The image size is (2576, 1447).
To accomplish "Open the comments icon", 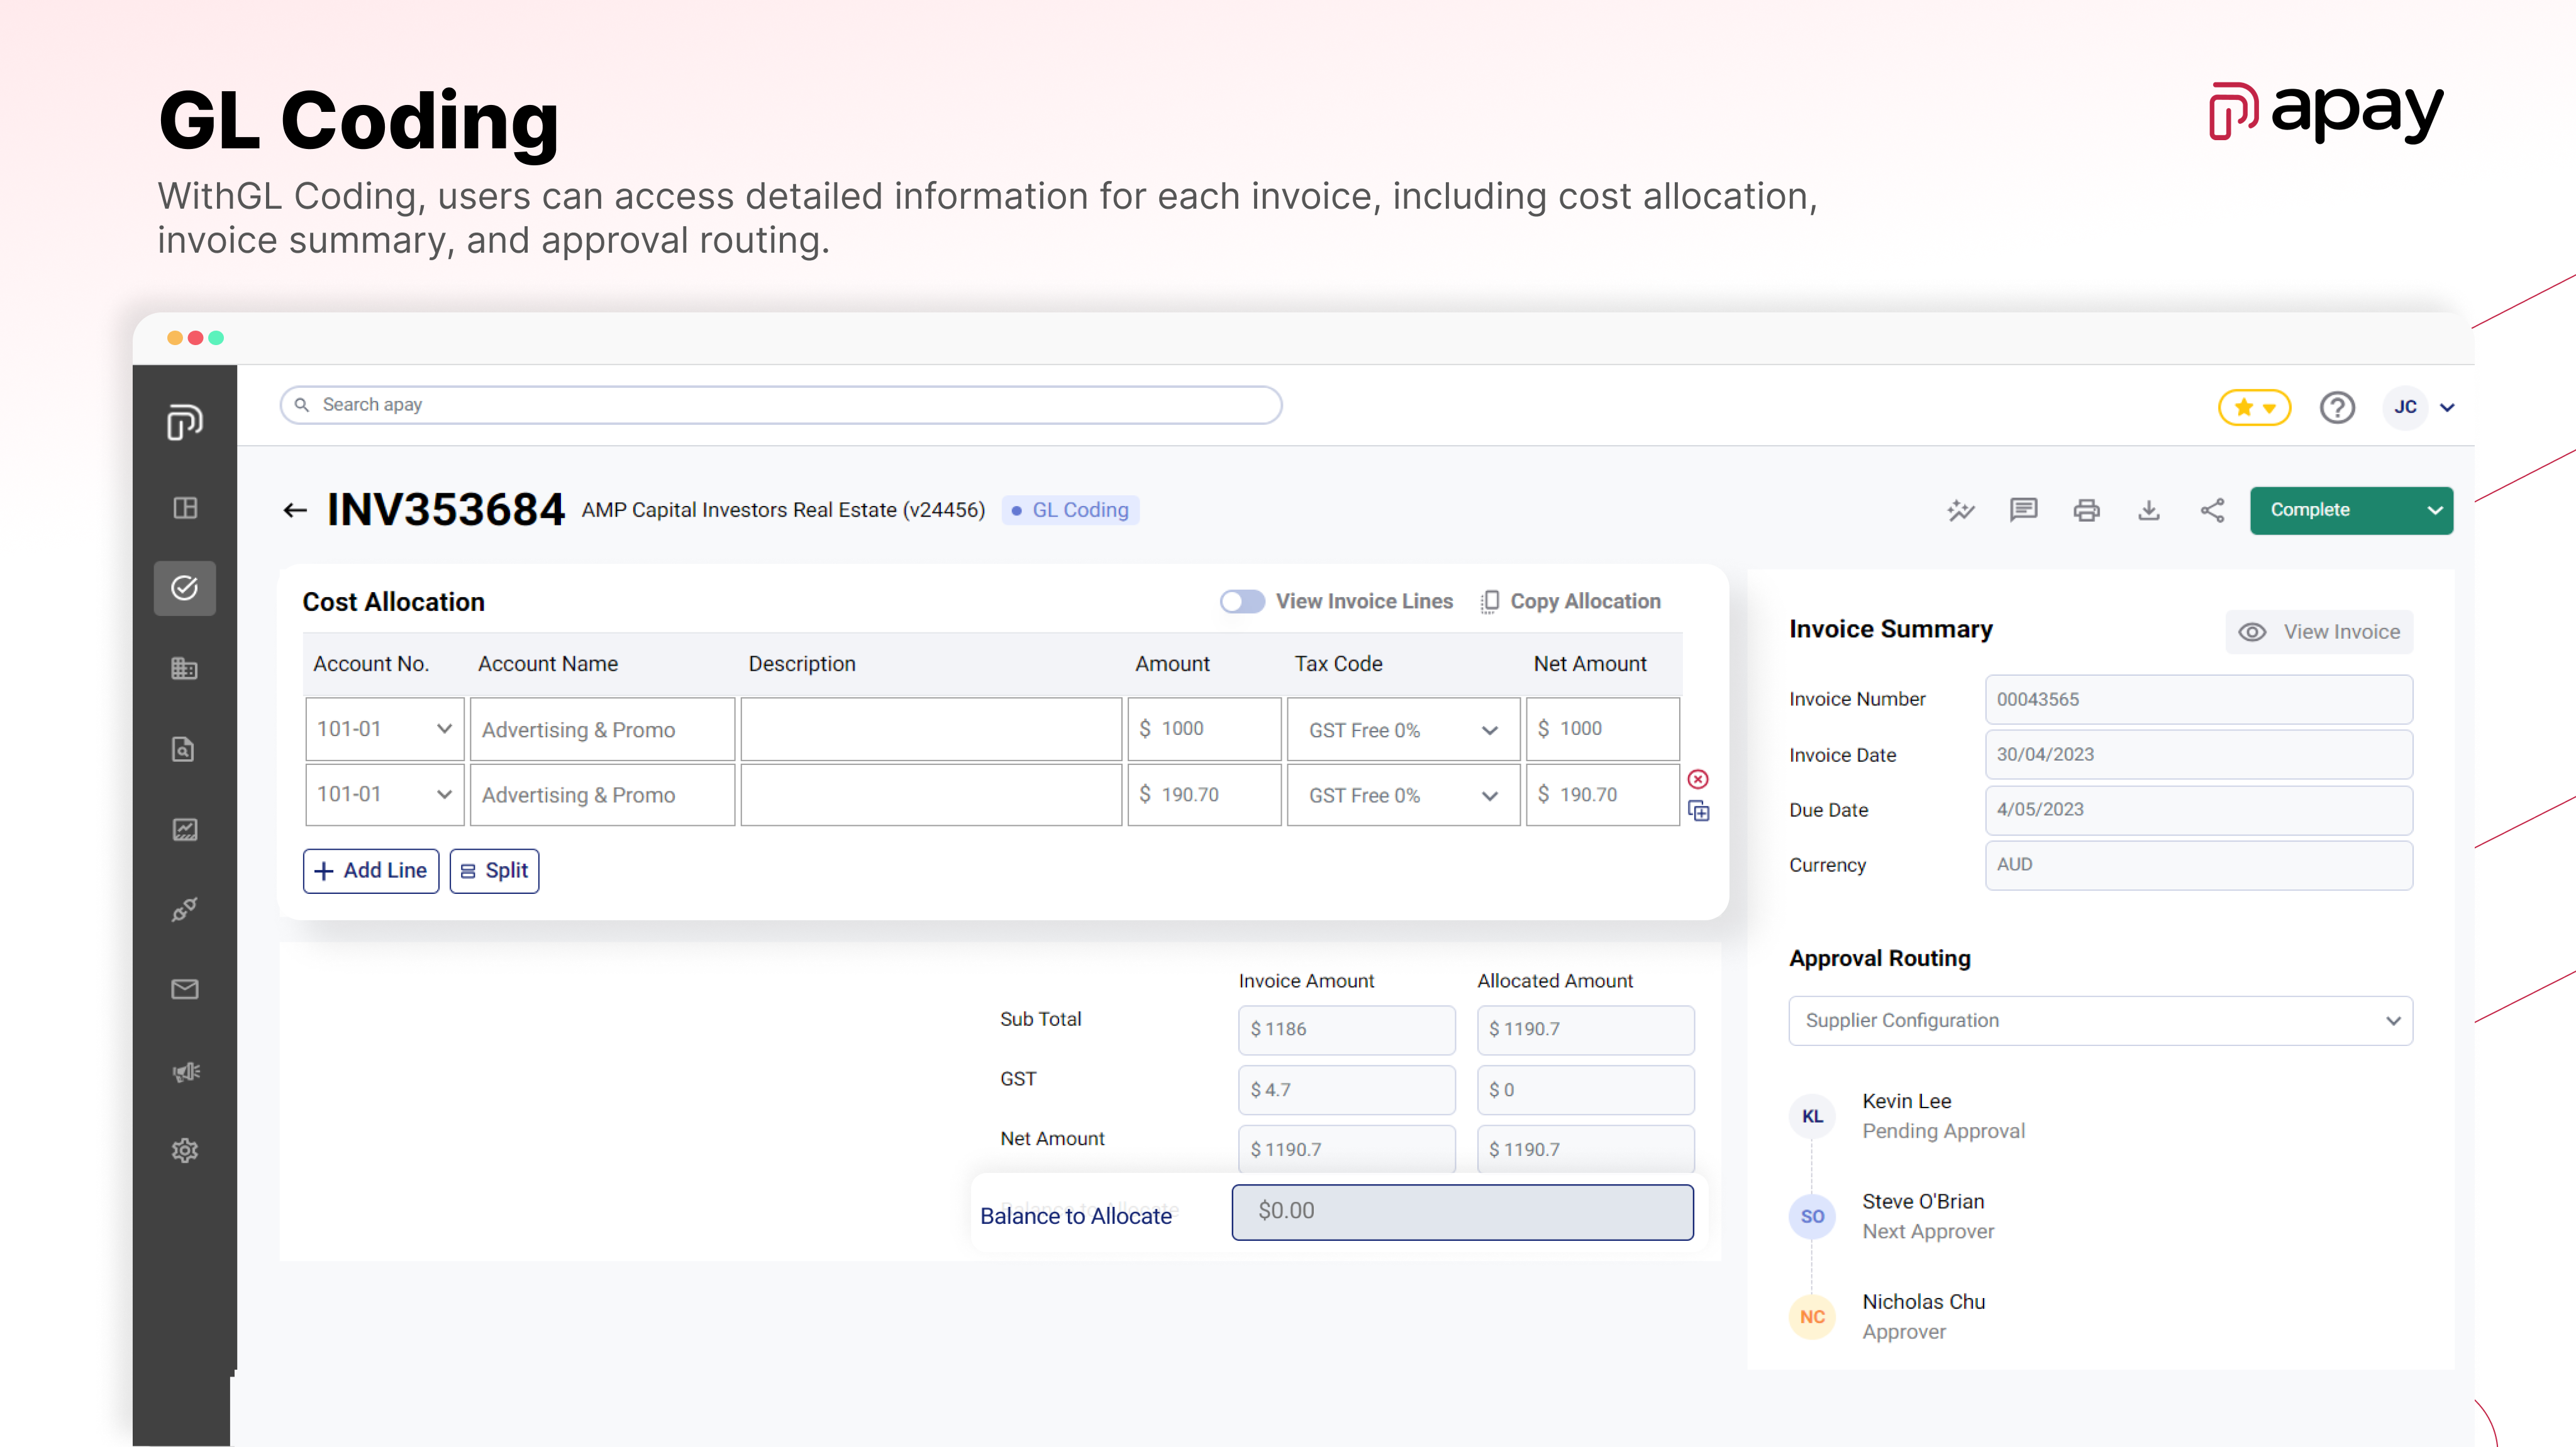I will (2023, 510).
